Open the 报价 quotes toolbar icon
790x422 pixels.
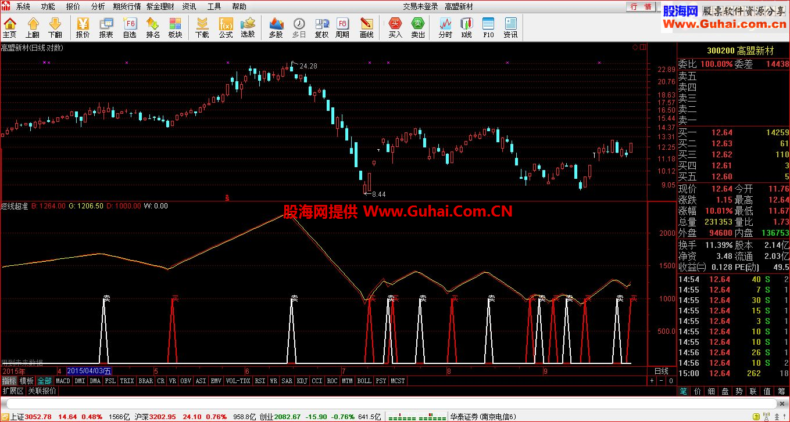click(83, 27)
